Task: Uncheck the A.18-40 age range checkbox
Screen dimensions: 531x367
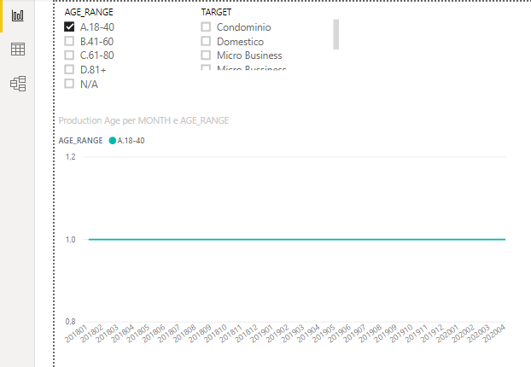Action: [69, 26]
